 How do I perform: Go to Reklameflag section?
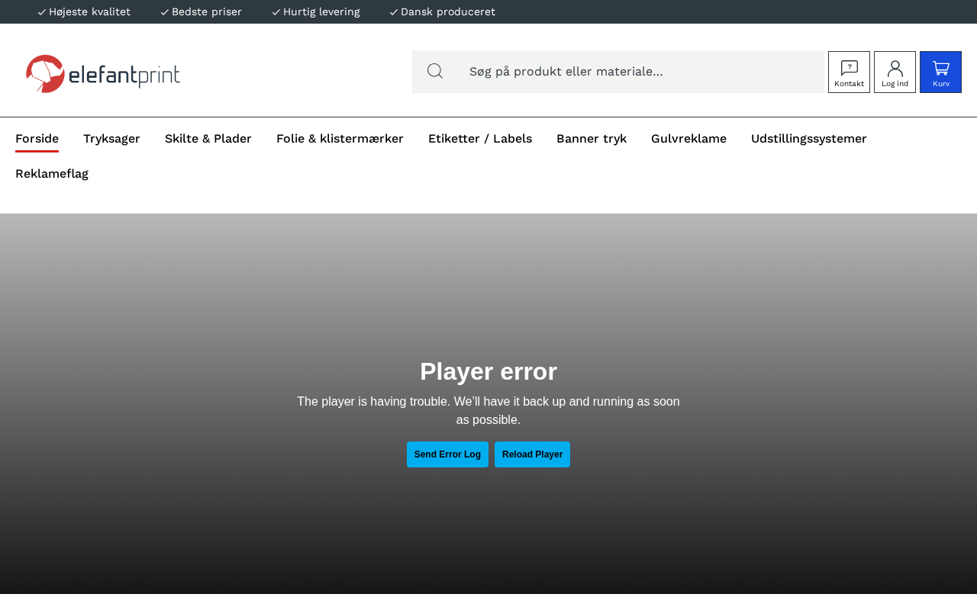pos(52,174)
